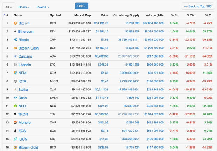The height and width of the screenshot is (151, 217).
Task: Click Bitcoin market cap $243 363 465 610
Action: coord(79,23)
